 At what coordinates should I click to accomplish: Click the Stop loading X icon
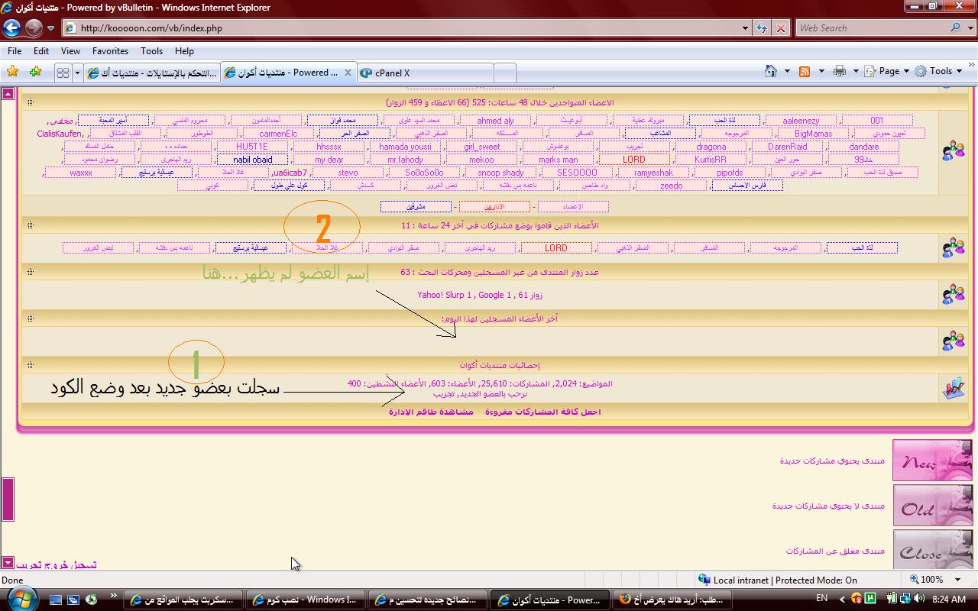(780, 28)
